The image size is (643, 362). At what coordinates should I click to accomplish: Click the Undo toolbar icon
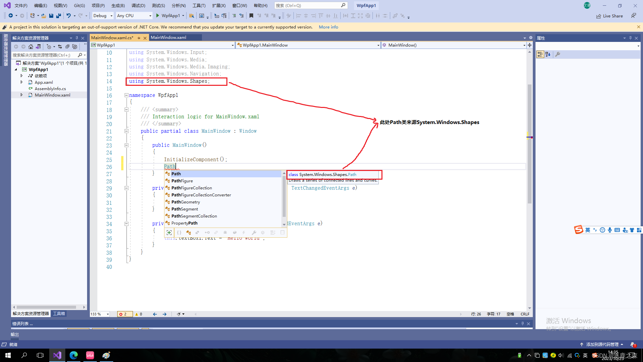[x=68, y=16]
